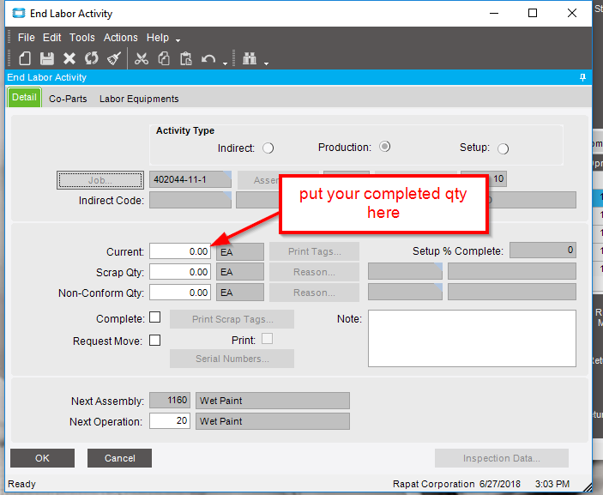Click Rapat Corporation in the status bar

(x=433, y=484)
